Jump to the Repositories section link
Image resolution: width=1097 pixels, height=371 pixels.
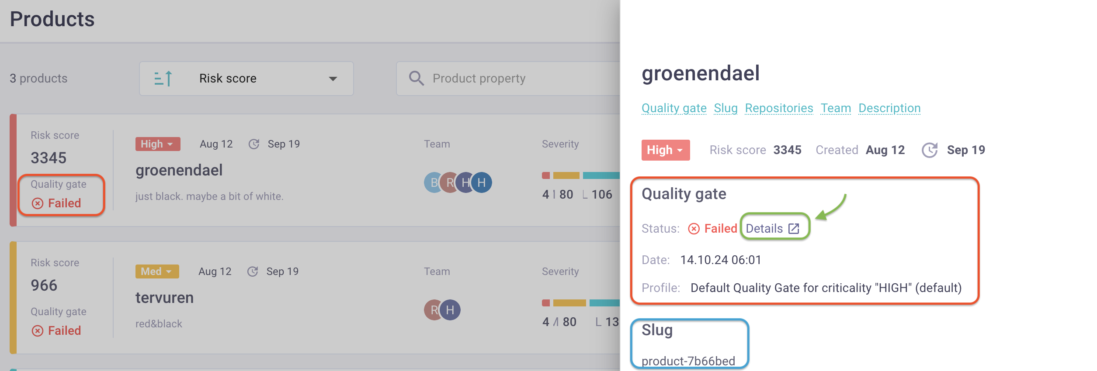[779, 108]
